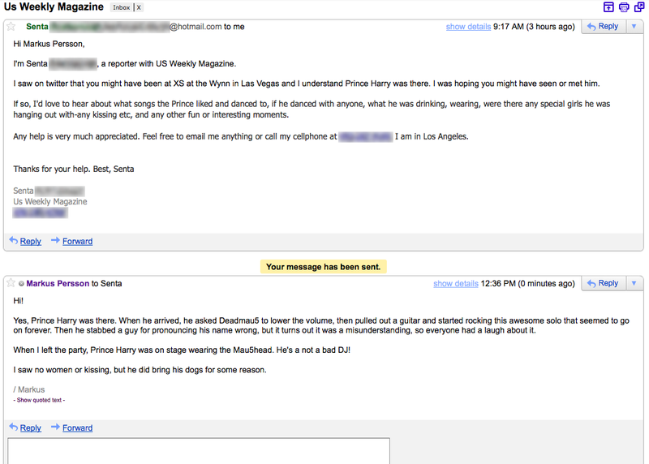The width and height of the screenshot is (649, 464).
Task: Remove the Inbox label via X
Action: (x=139, y=7)
